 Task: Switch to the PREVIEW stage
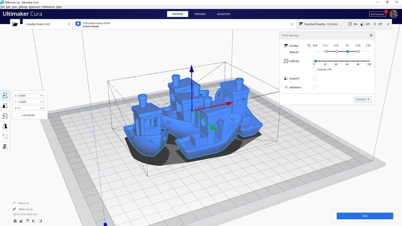(200, 14)
